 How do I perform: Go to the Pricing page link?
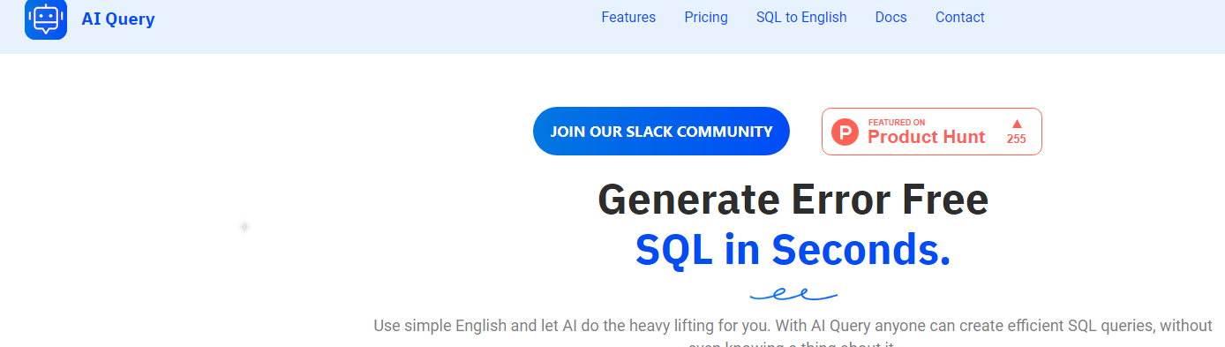[706, 18]
